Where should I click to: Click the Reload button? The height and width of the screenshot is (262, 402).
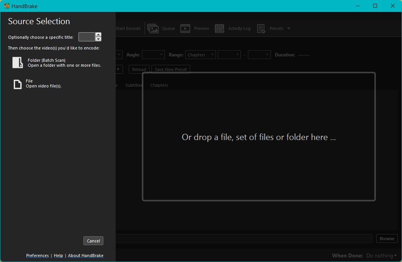point(139,69)
